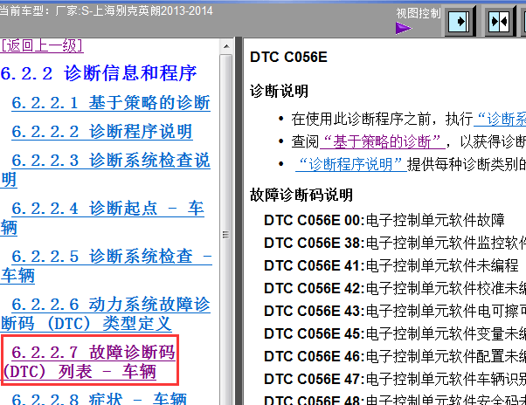Click the 当前车型 vehicle model text
Screen dimensions: 526x405
click(107, 11)
